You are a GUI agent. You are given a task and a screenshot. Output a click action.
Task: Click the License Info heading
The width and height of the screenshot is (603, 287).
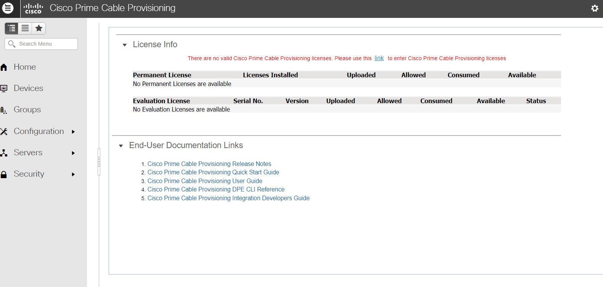(155, 44)
